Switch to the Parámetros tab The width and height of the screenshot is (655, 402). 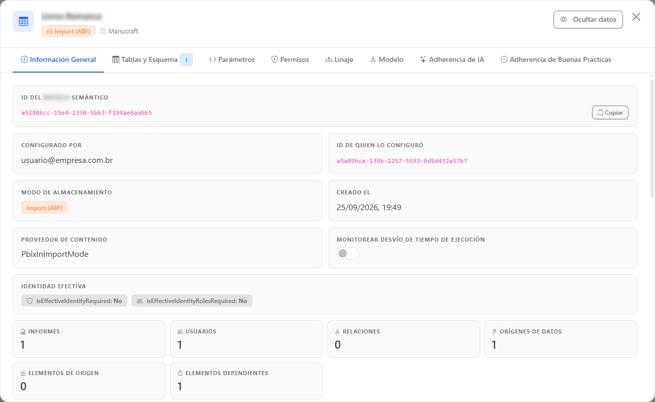click(232, 60)
